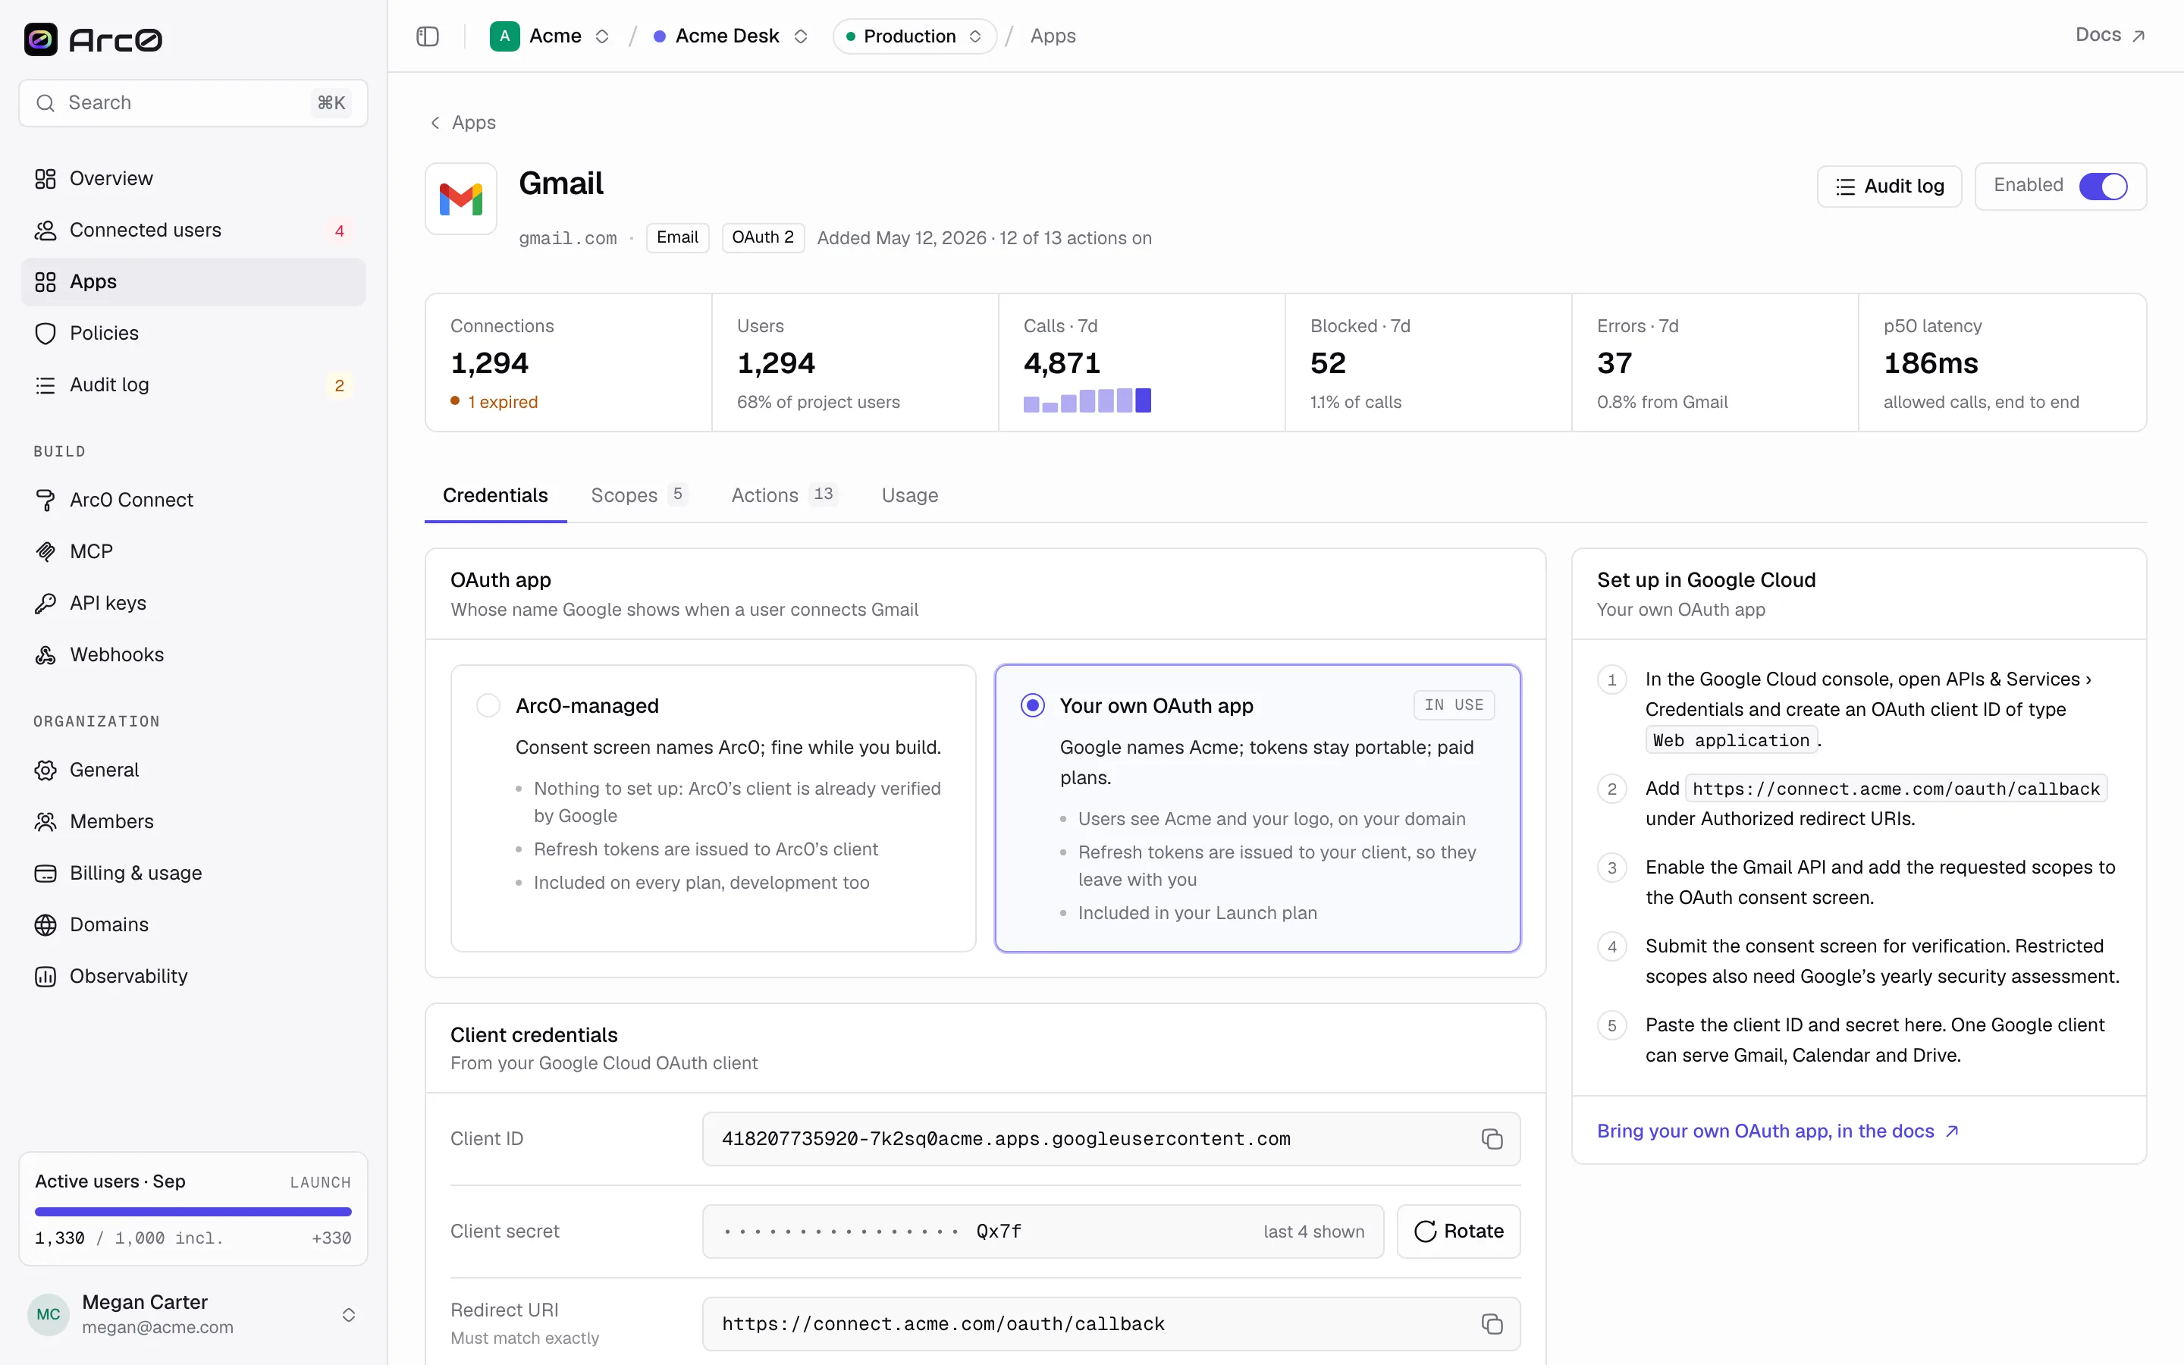Go to the Docs link

[x=2110, y=36]
